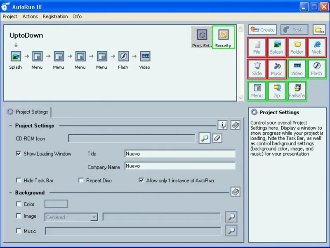This screenshot has height=248, width=330.
Task: Collapse the Project Settings section
Action: pos(11,126)
